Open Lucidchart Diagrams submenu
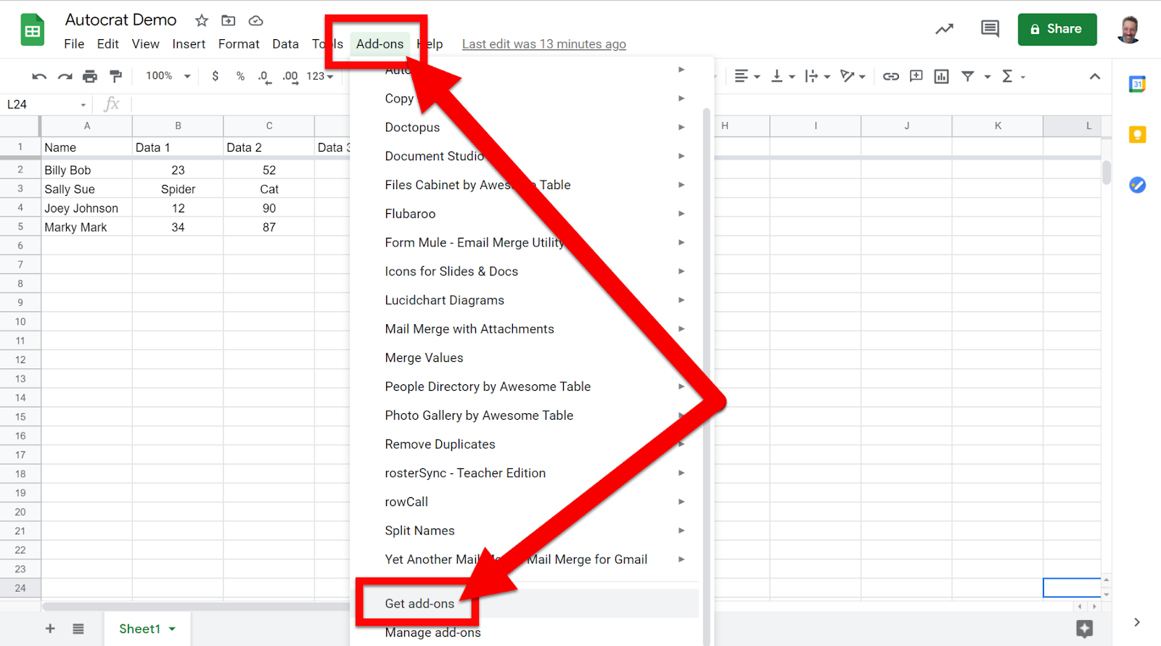Viewport: 1161px width, 646px height. click(x=525, y=300)
